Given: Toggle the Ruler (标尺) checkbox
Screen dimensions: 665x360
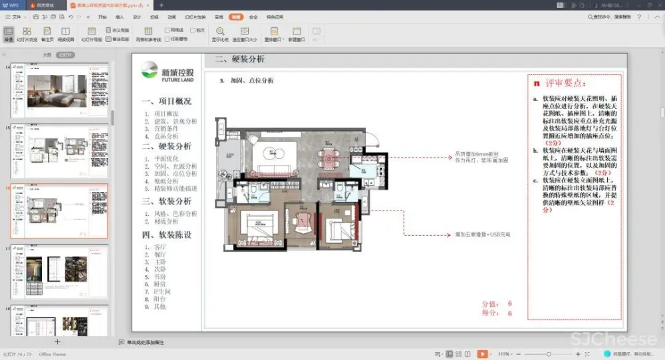Looking at the screenshot, I should (193, 30).
